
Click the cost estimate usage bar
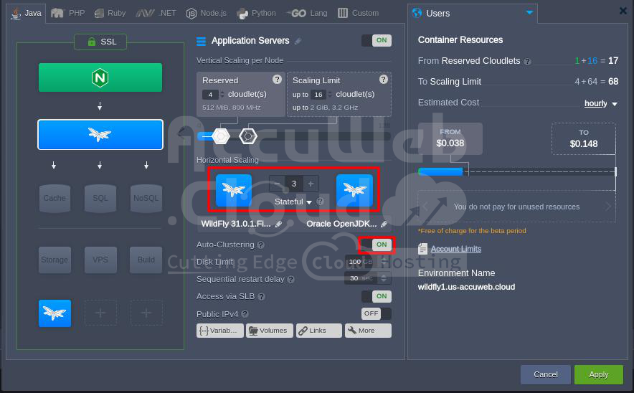(x=517, y=172)
